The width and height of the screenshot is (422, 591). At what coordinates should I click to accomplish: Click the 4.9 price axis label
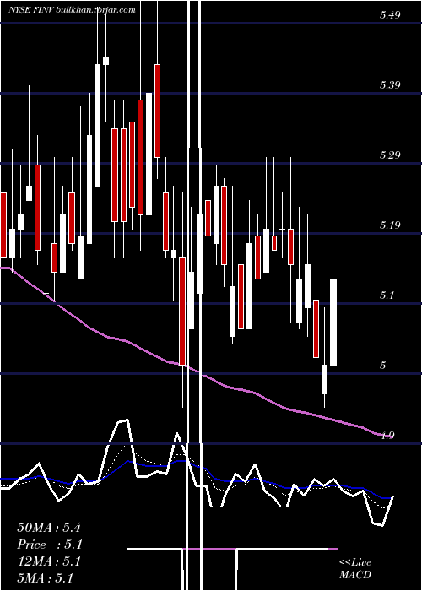[x=387, y=436]
